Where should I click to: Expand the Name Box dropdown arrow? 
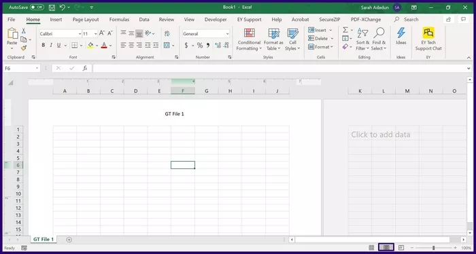[x=37, y=69]
